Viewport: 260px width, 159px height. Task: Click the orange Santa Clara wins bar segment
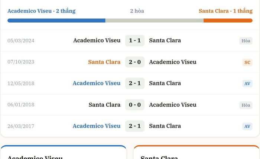[x=228, y=20]
